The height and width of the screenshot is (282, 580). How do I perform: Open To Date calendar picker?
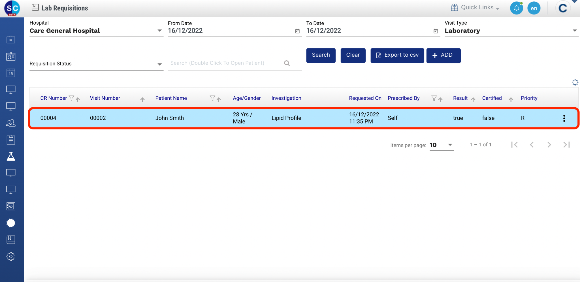pyautogui.click(x=436, y=31)
